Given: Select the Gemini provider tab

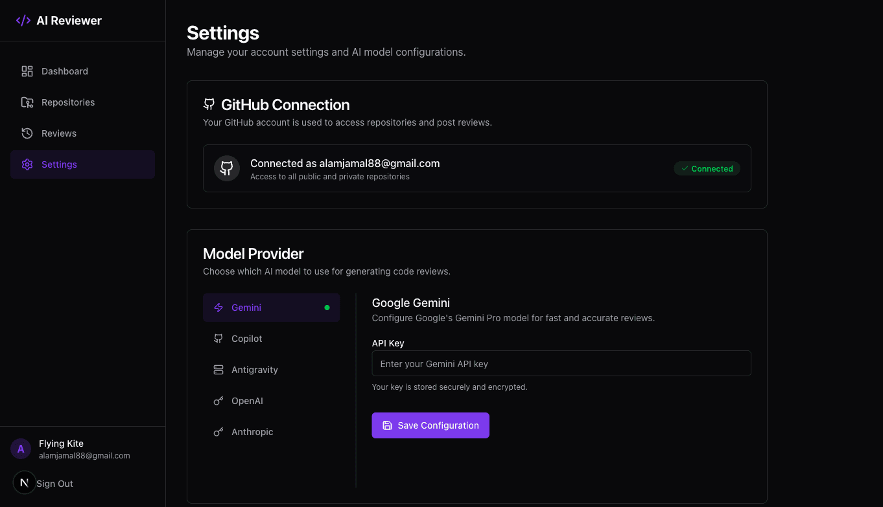Looking at the screenshot, I should [271, 308].
